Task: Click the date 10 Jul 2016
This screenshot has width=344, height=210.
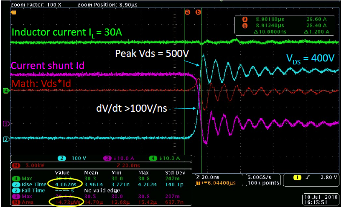Action: [x=321, y=197]
